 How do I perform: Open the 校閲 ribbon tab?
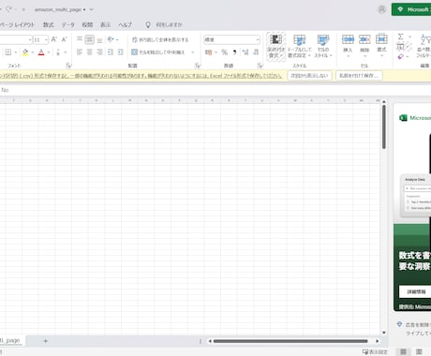click(87, 24)
